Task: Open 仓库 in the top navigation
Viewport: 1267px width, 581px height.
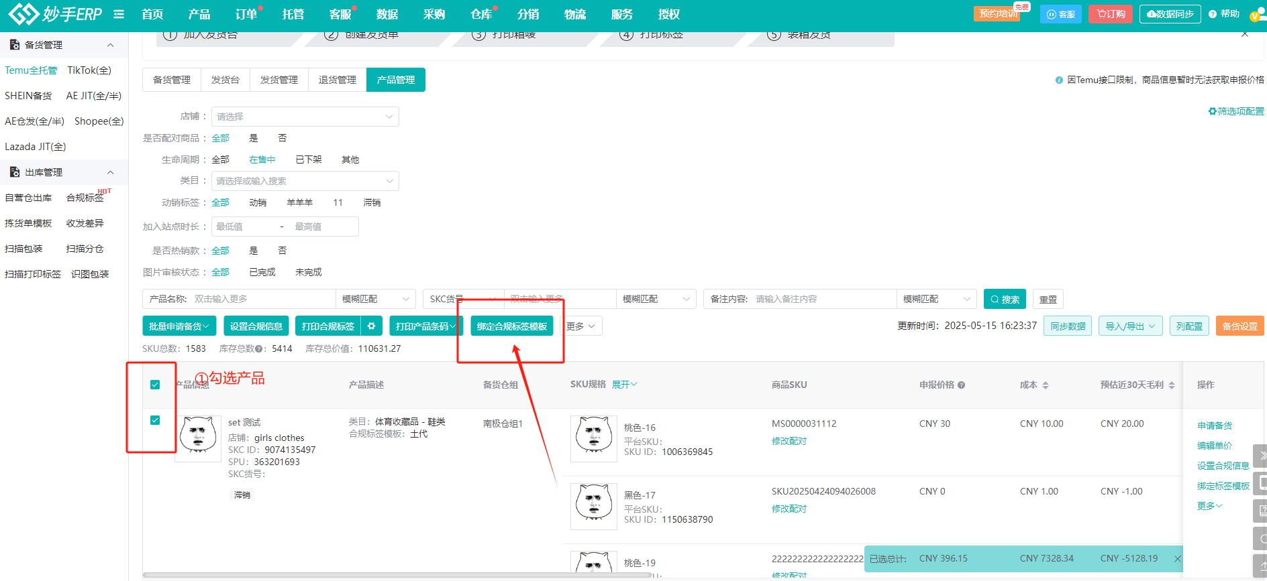Action: 480,14
